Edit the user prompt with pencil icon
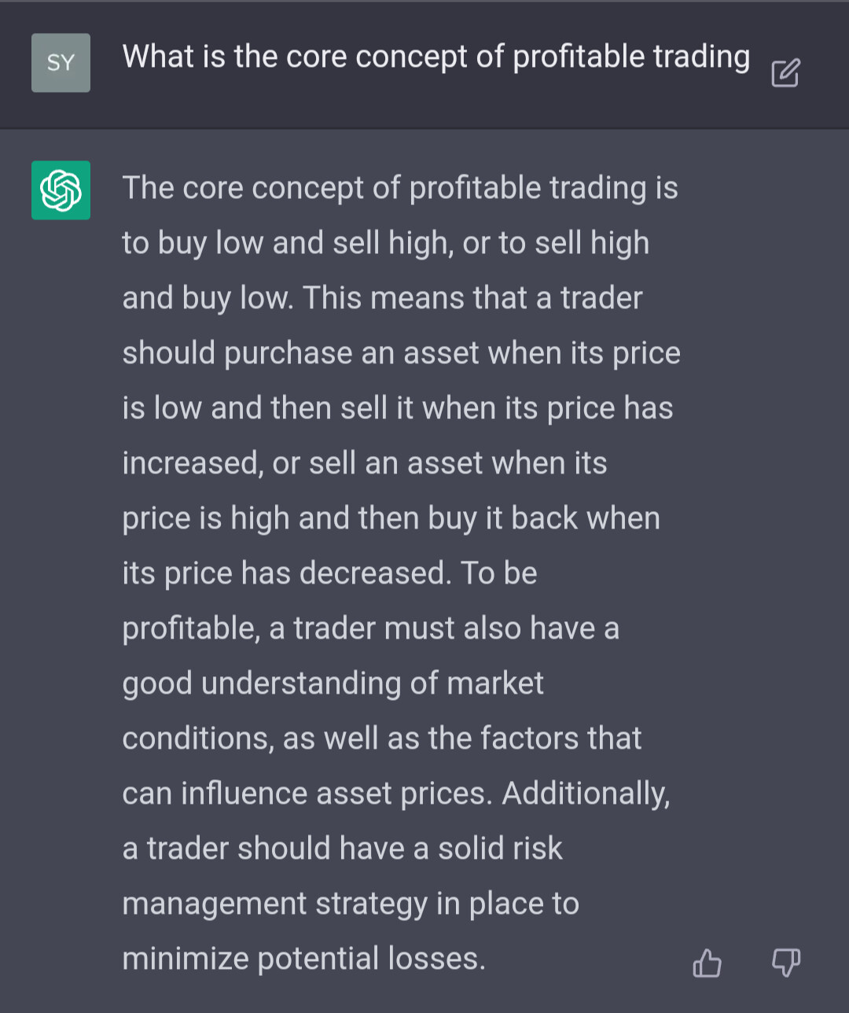Screen dimensions: 849x1013 click(785, 72)
